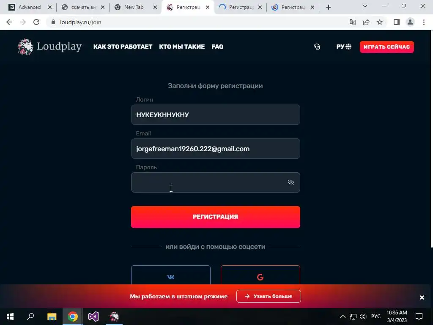
Task: Click the Узнать больше button
Action: tap(269, 296)
